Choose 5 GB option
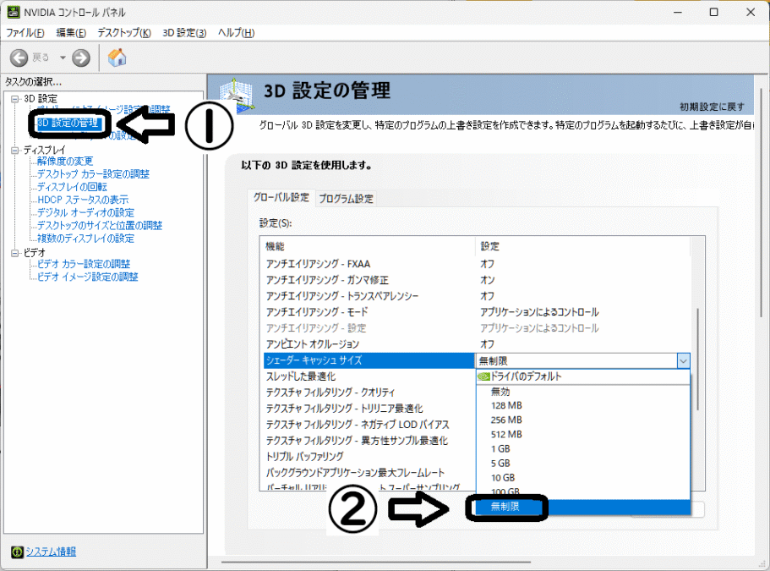Viewport: 770px width, 571px height. 583,464
